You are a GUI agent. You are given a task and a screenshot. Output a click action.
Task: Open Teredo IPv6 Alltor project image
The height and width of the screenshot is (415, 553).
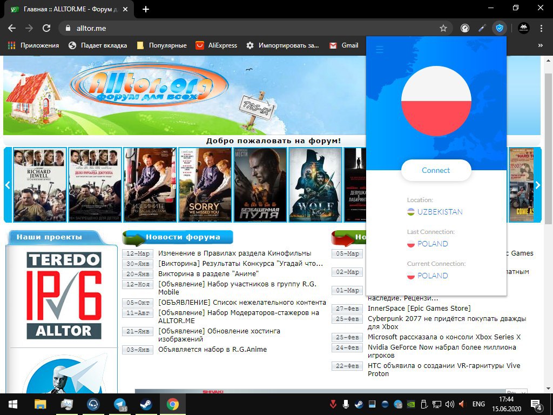coord(64,296)
